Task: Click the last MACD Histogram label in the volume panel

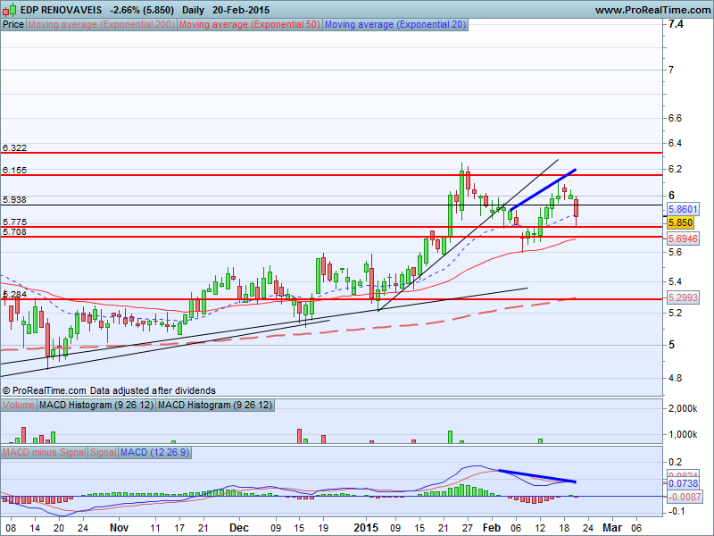Action: point(215,405)
